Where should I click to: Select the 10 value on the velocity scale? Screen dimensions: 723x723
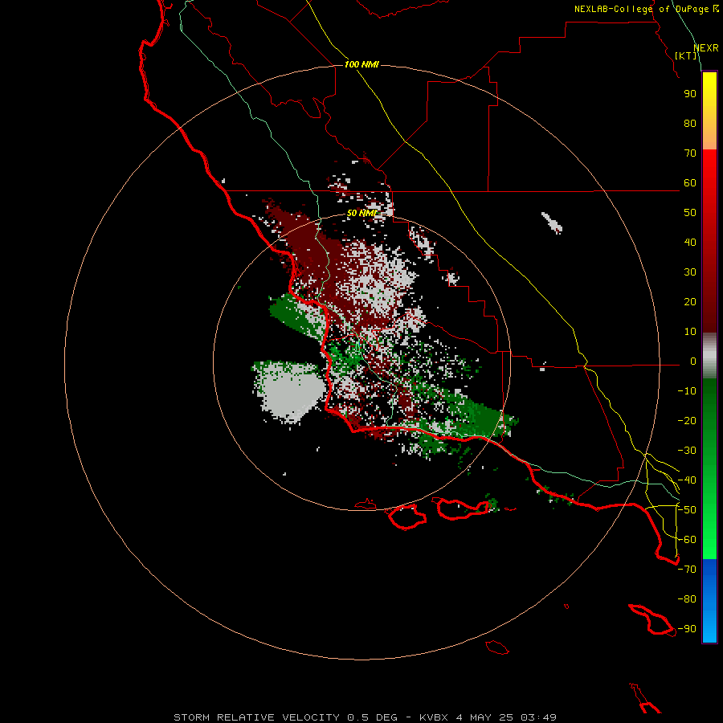click(x=690, y=332)
